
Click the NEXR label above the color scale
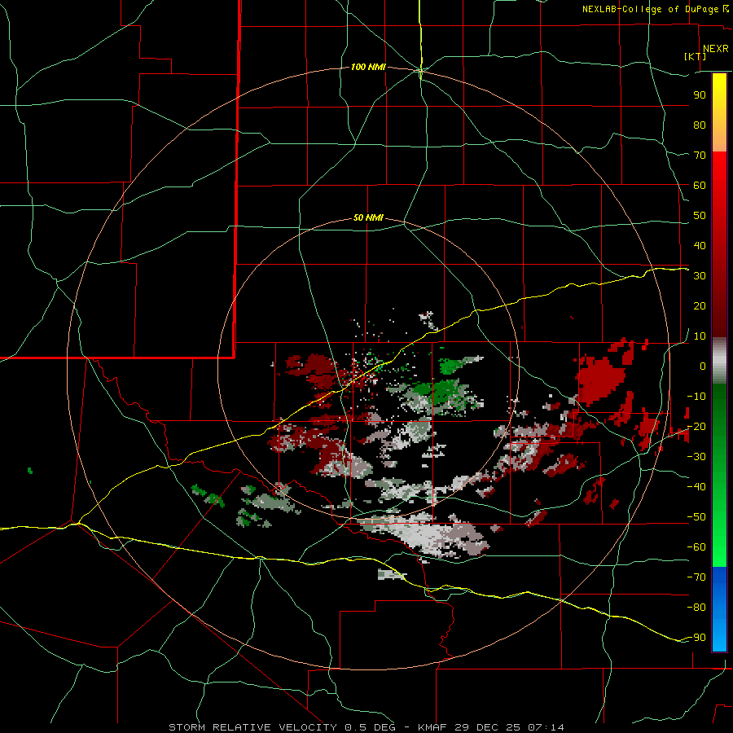click(715, 49)
